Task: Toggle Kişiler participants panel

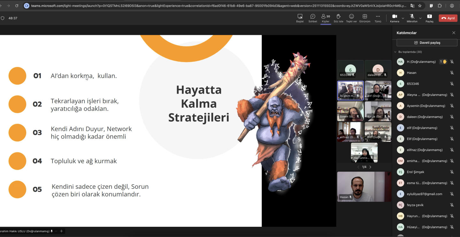Action: (326, 18)
